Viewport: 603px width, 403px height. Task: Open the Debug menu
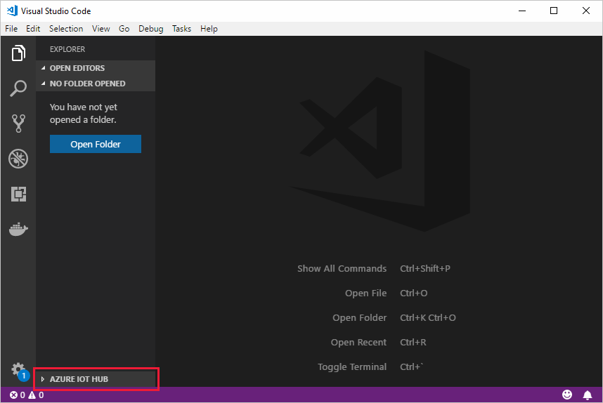point(150,29)
